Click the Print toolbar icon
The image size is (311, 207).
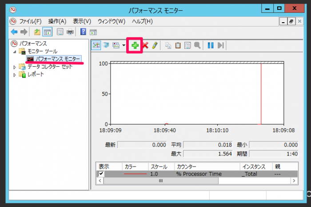click(x=70, y=32)
